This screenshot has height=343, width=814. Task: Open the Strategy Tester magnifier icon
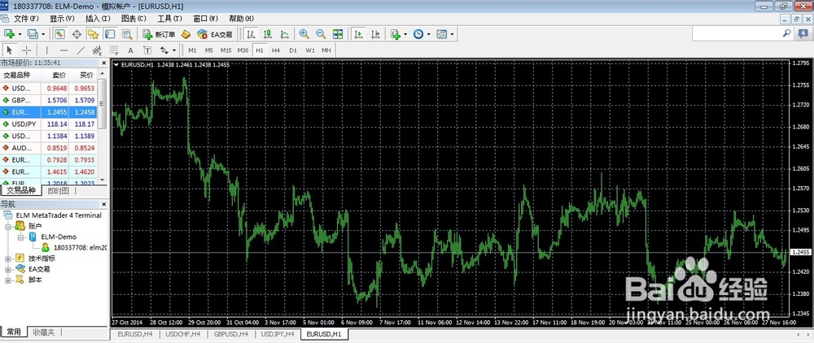(x=127, y=34)
